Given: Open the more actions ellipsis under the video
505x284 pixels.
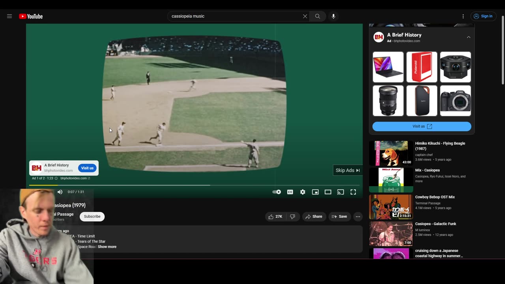Looking at the screenshot, I should point(358,217).
